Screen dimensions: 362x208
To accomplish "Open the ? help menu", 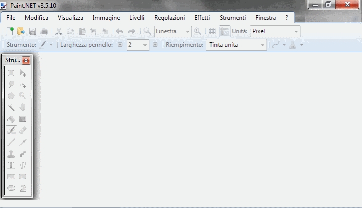I will [x=287, y=18].
